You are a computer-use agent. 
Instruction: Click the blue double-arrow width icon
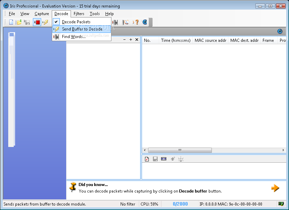(164, 159)
